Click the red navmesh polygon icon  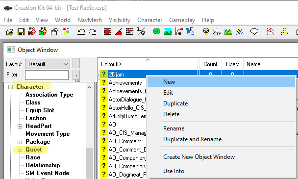click(270, 31)
